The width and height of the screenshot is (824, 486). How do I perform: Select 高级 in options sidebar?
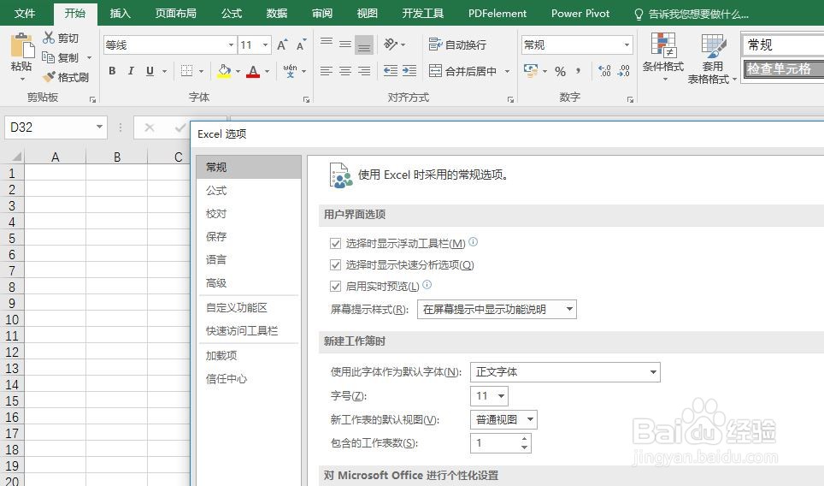click(x=248, y=283)
